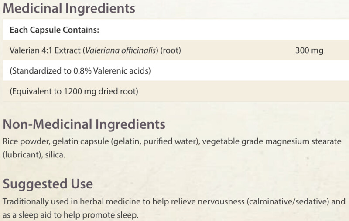Click the vegetable grade magnesium stearate text
349x221 pixels.
271,141
